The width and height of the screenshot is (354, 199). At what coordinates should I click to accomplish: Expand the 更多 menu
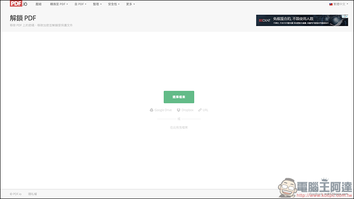(x=131, y=4)
